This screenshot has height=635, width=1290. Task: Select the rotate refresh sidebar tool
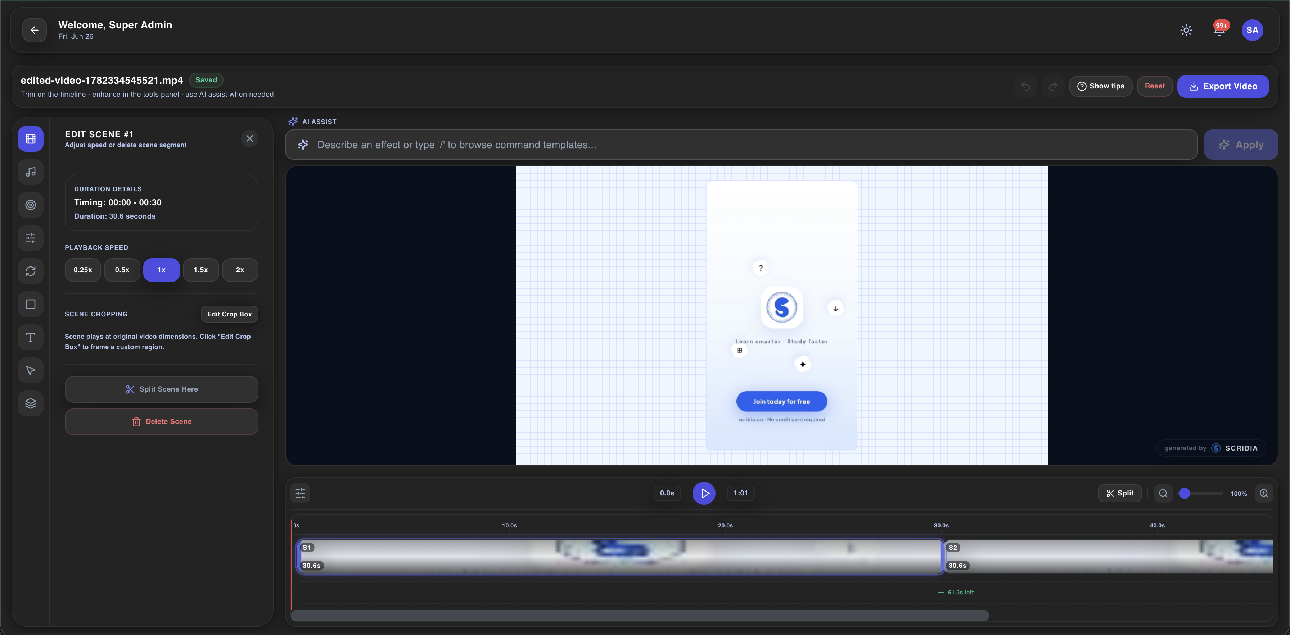click(31, 271)
